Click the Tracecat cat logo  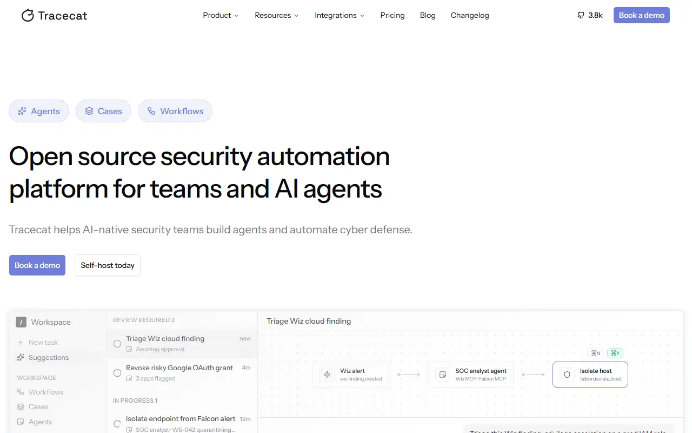click(x=28, y=16)
